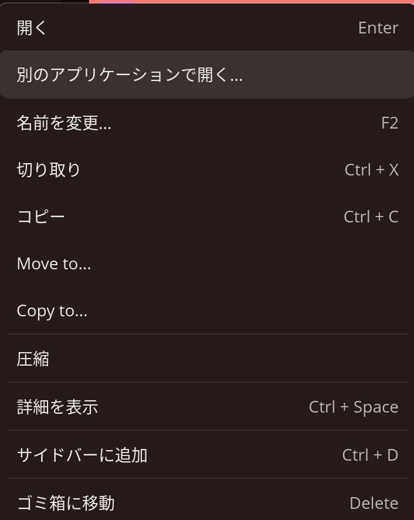The height and width of the screenshot is (520, 414).
Task: Select 別のアプリケーションで開く... entry
Action: [x=130, y=75]
